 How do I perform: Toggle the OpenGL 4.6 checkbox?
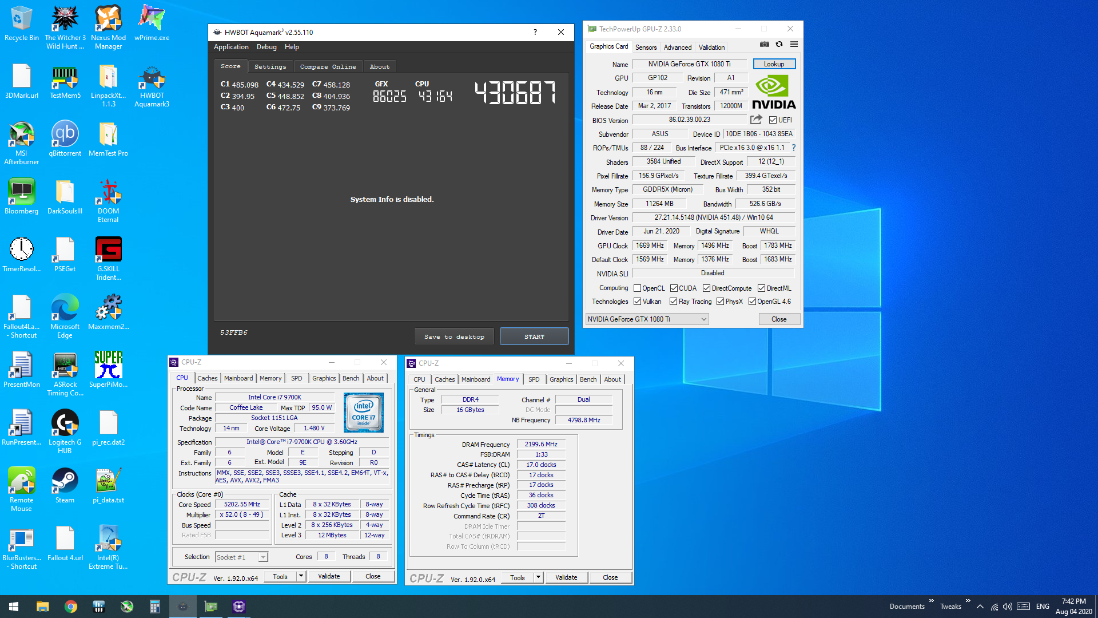[752, 302]
